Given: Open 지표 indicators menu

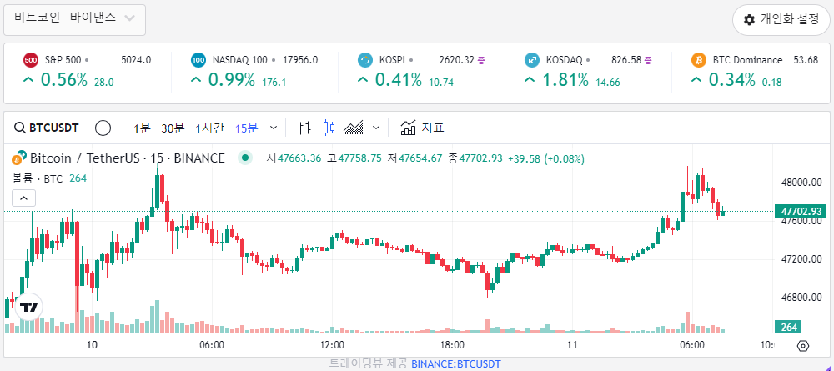Looking at the screenshot, I should point(422,128).
